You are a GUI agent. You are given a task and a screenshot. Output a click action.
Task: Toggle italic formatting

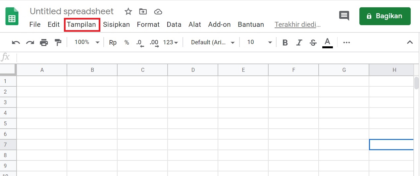coord(299,42)
